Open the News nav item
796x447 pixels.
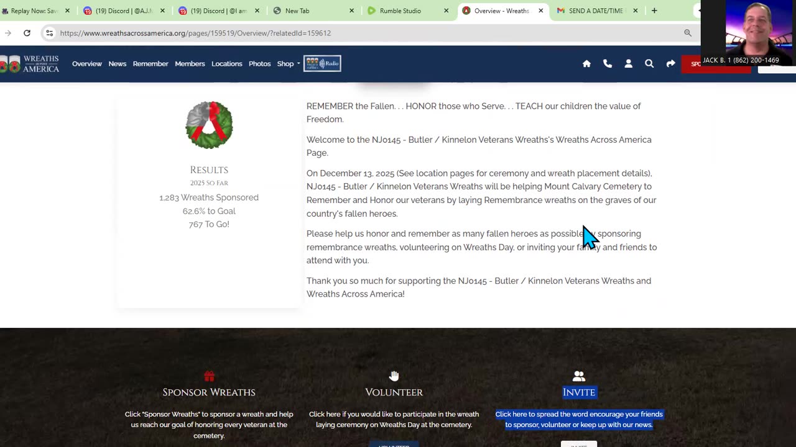point(118,63)
